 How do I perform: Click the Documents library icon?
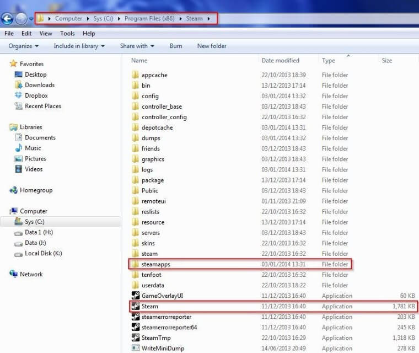tap(18, 137)
